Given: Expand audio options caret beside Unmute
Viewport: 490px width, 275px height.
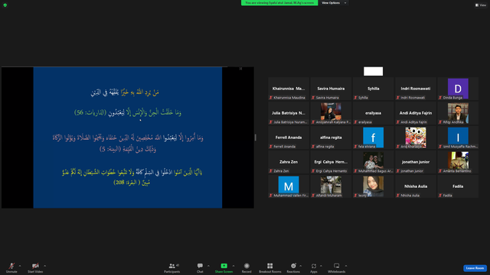Looking at the screenshot, I should [x=20, y=266].
